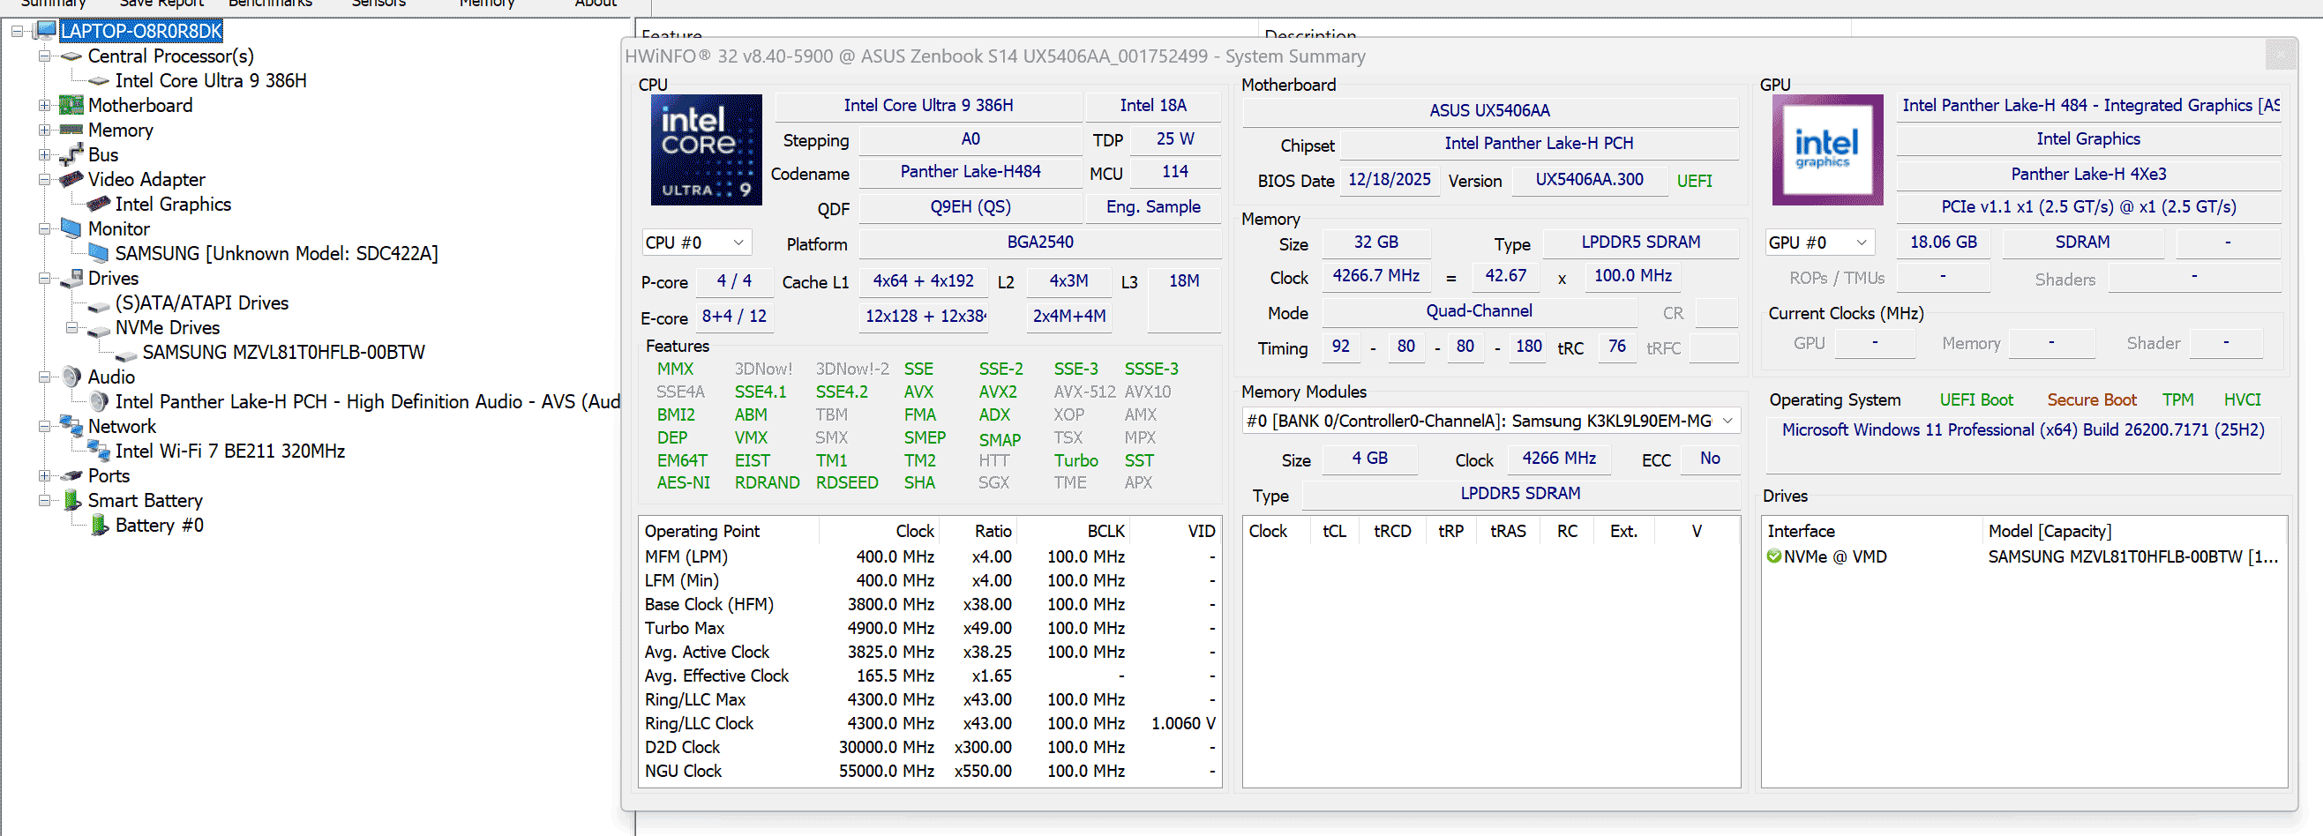Click the NVMe Drives icon in tree

[x=98, y=329]
